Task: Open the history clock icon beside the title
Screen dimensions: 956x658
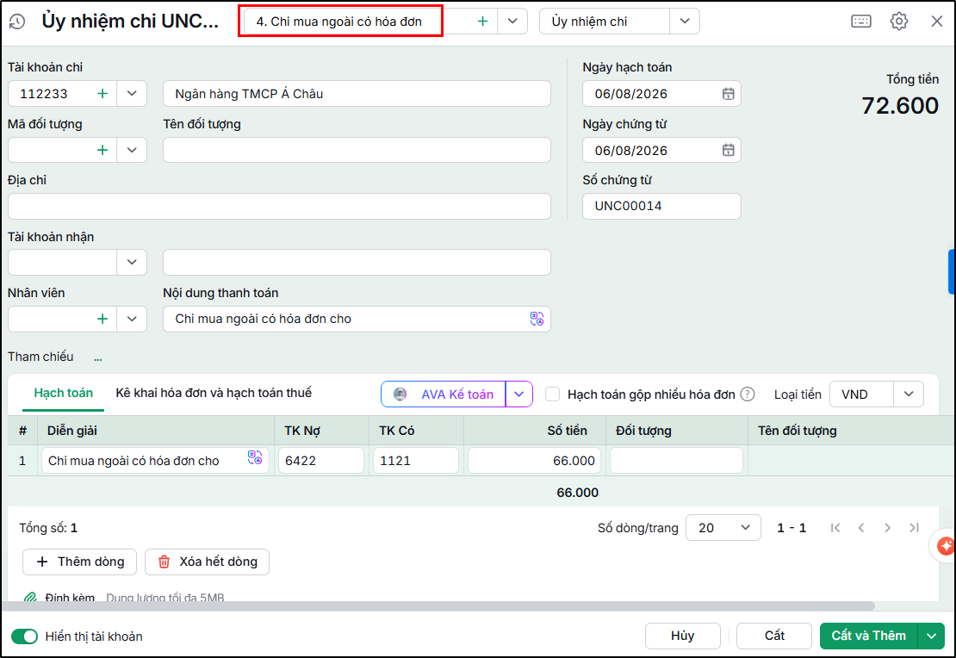Action: point(17,22)
